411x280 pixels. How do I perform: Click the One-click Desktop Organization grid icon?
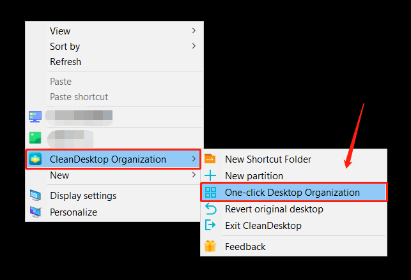(210, 192)
